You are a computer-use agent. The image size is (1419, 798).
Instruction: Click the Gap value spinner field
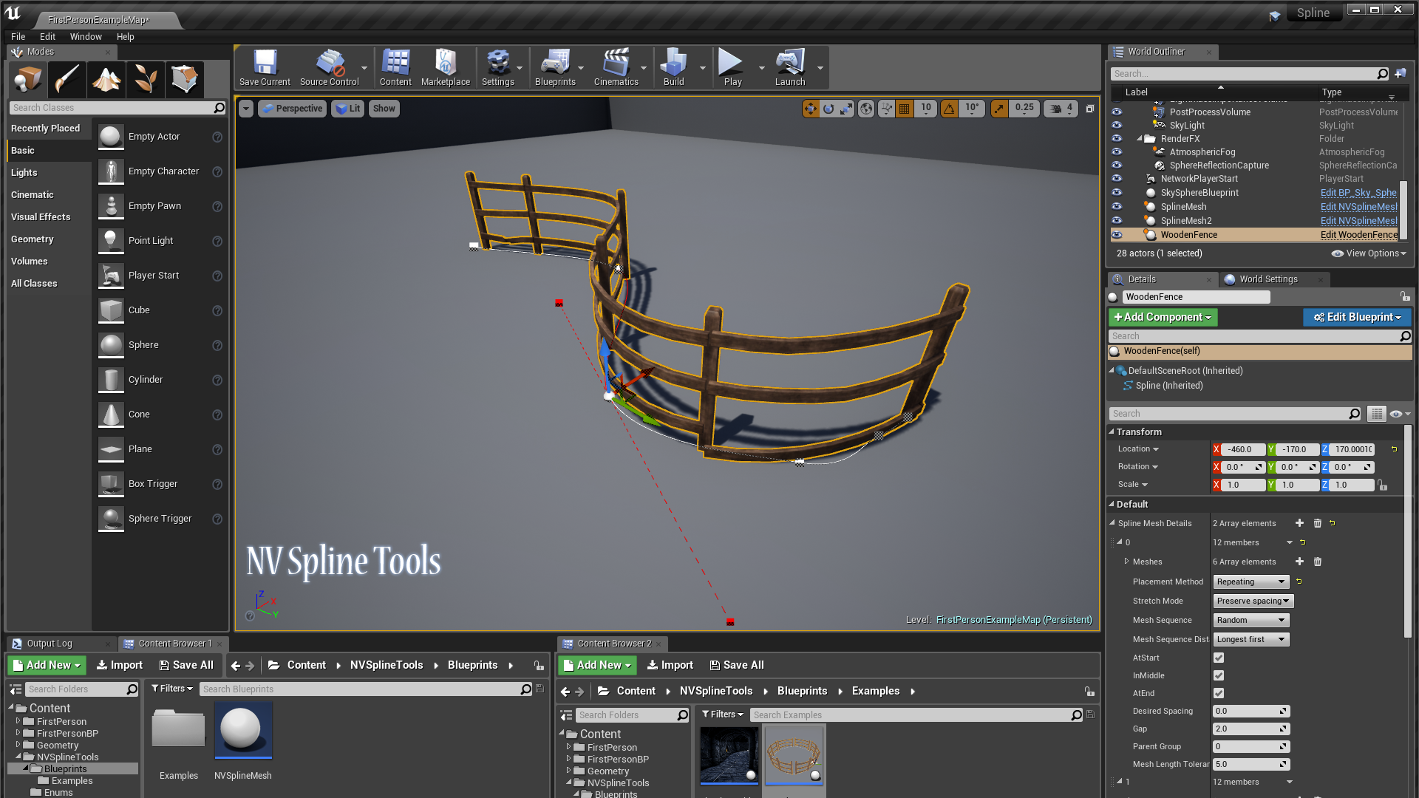pyautogui.click(x=1248, y=729)
